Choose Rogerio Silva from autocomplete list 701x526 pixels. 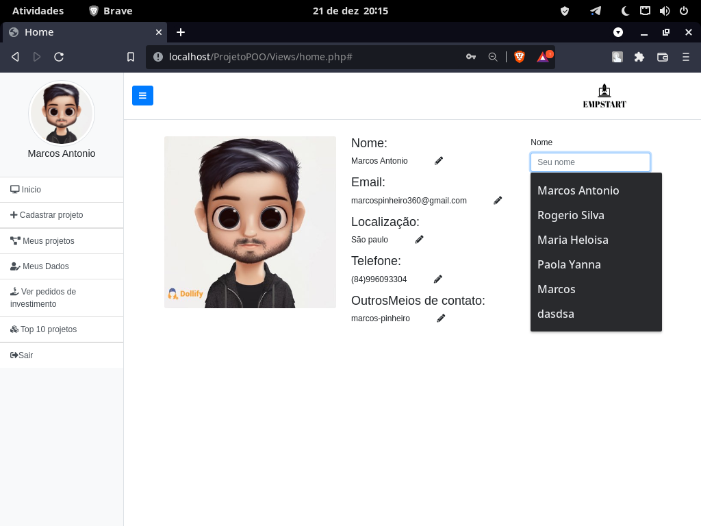[596, 215]
